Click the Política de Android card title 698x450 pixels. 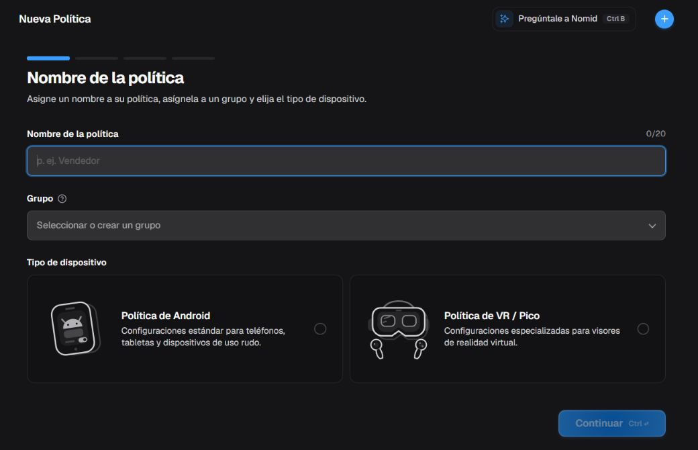(x=166, y=316)
